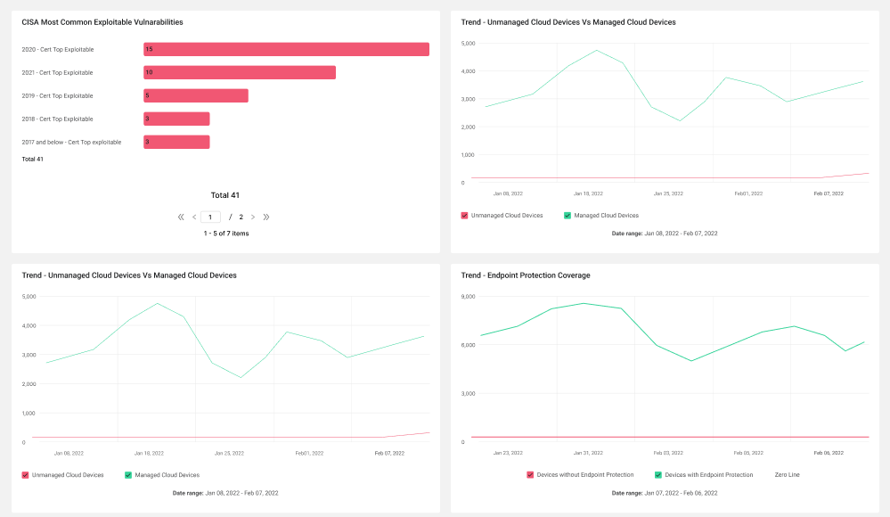Click the page number input field
Image resolution: width=890 pixels, height=517 pixels.
pyautogui.click(x=210, y=217)
